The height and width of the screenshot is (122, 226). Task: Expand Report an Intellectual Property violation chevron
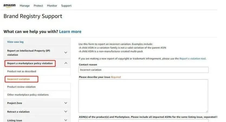[66, 53]
